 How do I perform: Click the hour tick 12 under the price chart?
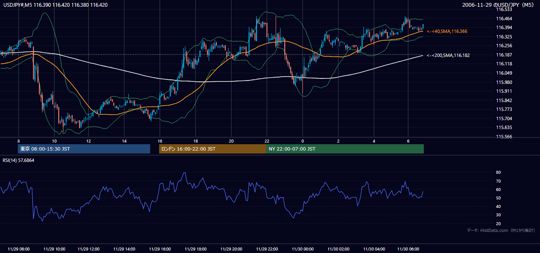coord(89,140)
